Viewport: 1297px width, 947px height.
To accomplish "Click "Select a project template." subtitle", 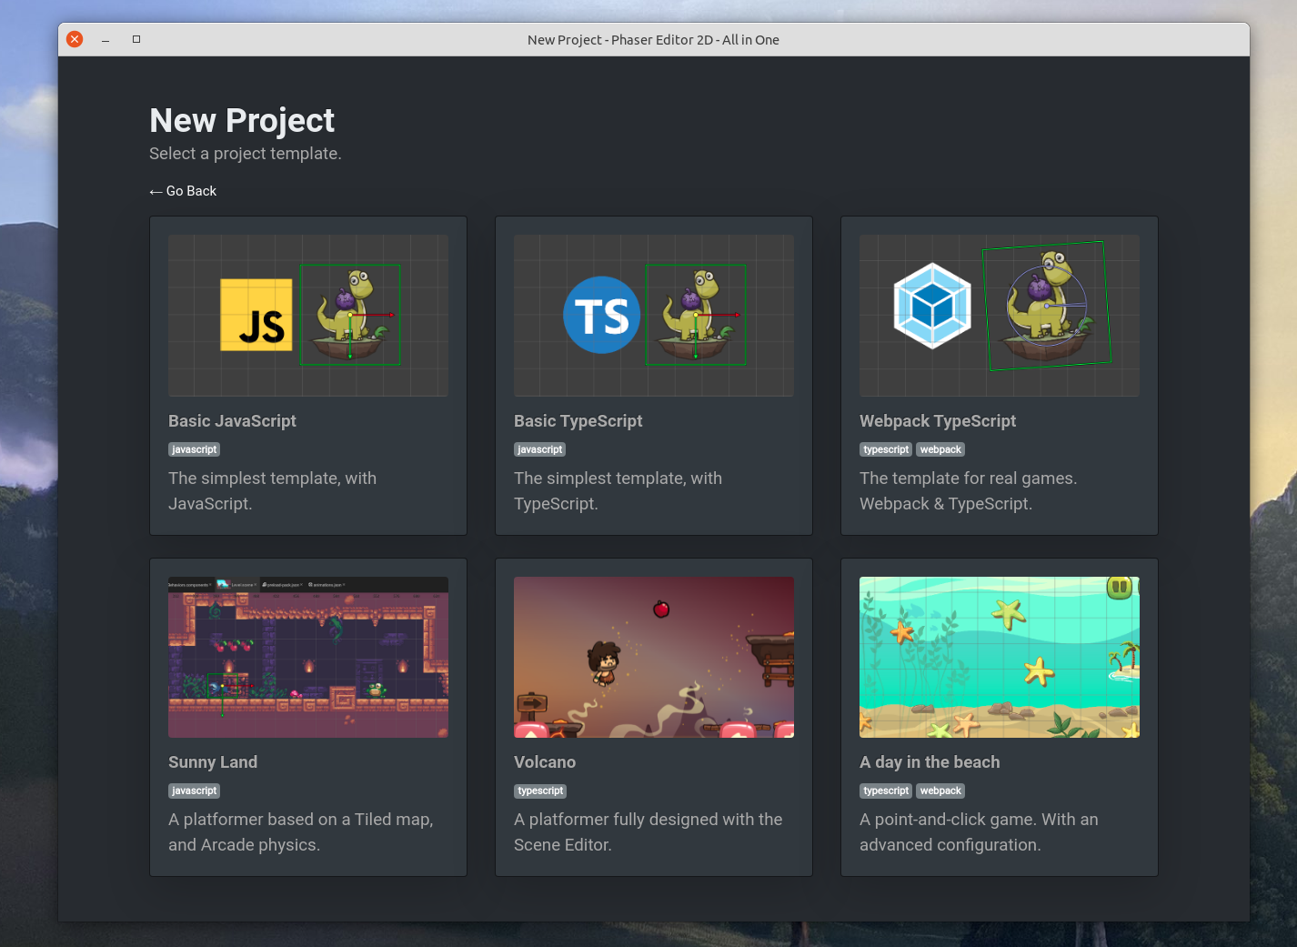I will 246,154.
